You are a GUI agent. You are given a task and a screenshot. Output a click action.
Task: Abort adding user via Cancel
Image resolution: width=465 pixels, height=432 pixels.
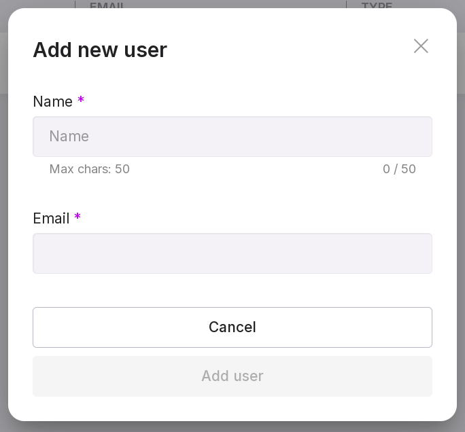click(232, 327)
